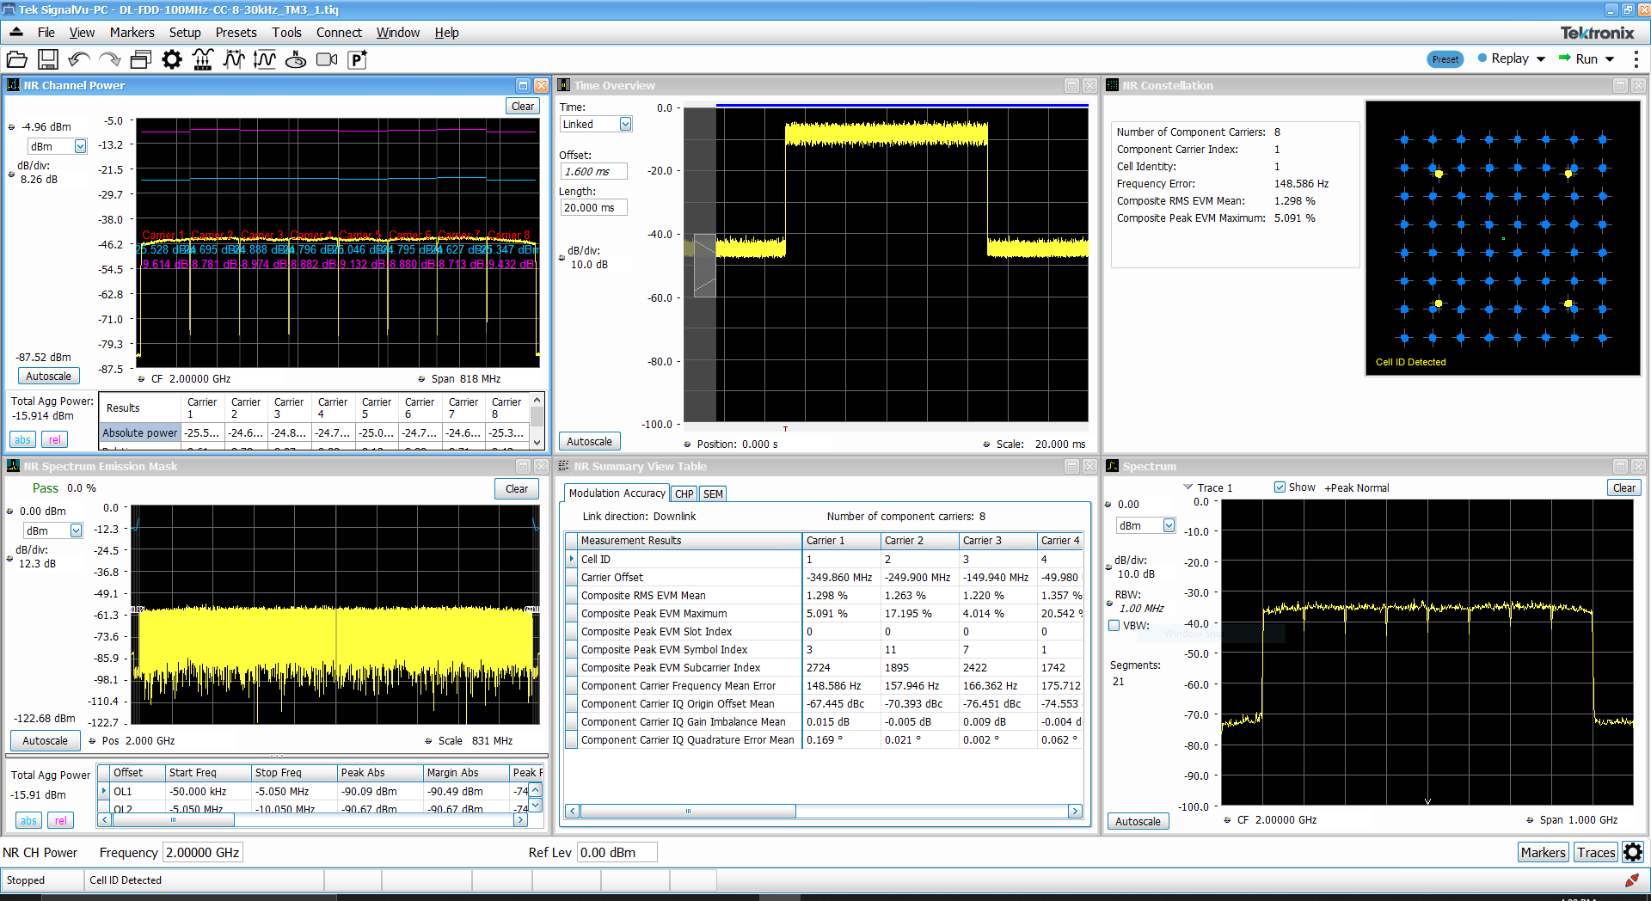Click the undo arrow icon
Screen dimensions: 1651x901
(79, 59)
